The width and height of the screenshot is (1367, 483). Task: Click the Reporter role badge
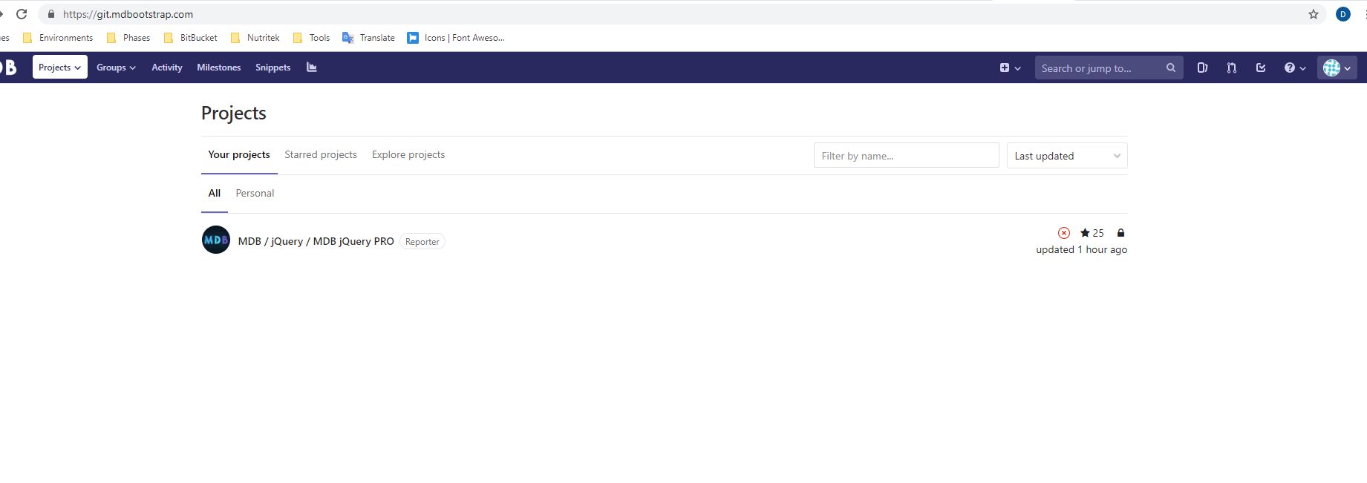click(423, 242)
